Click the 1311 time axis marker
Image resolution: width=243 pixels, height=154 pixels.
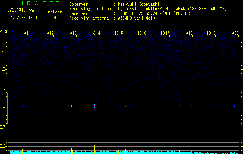[x=26, y=33]
